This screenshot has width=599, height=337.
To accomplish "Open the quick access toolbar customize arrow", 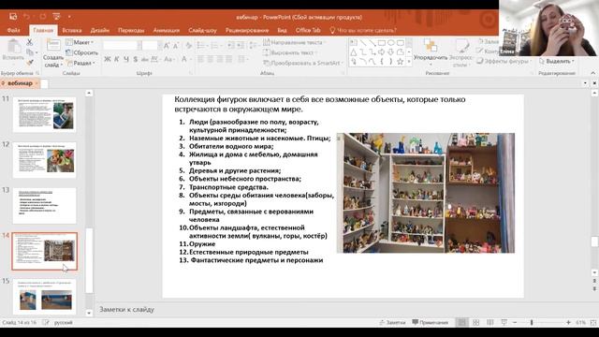I will coord(69,17).
